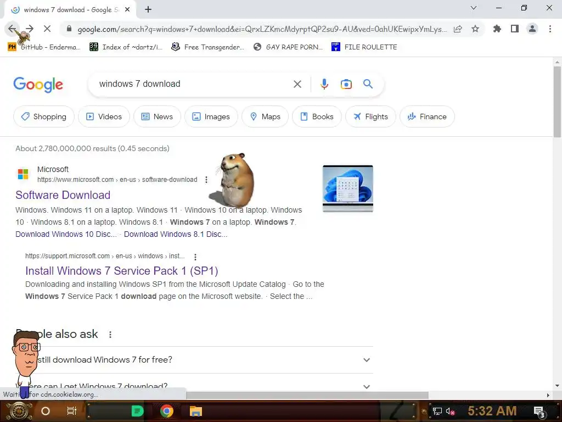Open the notification center icon
The width and height of the screenshot is (562, 422).
pyautogui.click(x=539, y=412)
